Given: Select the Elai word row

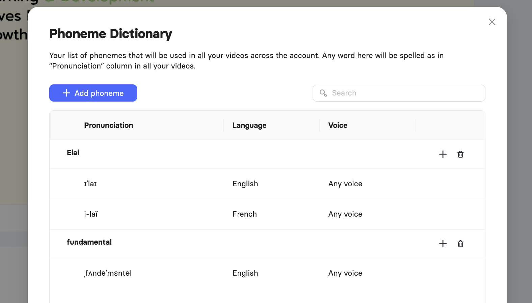Looking at the screenshot, I should pos(267,154).
